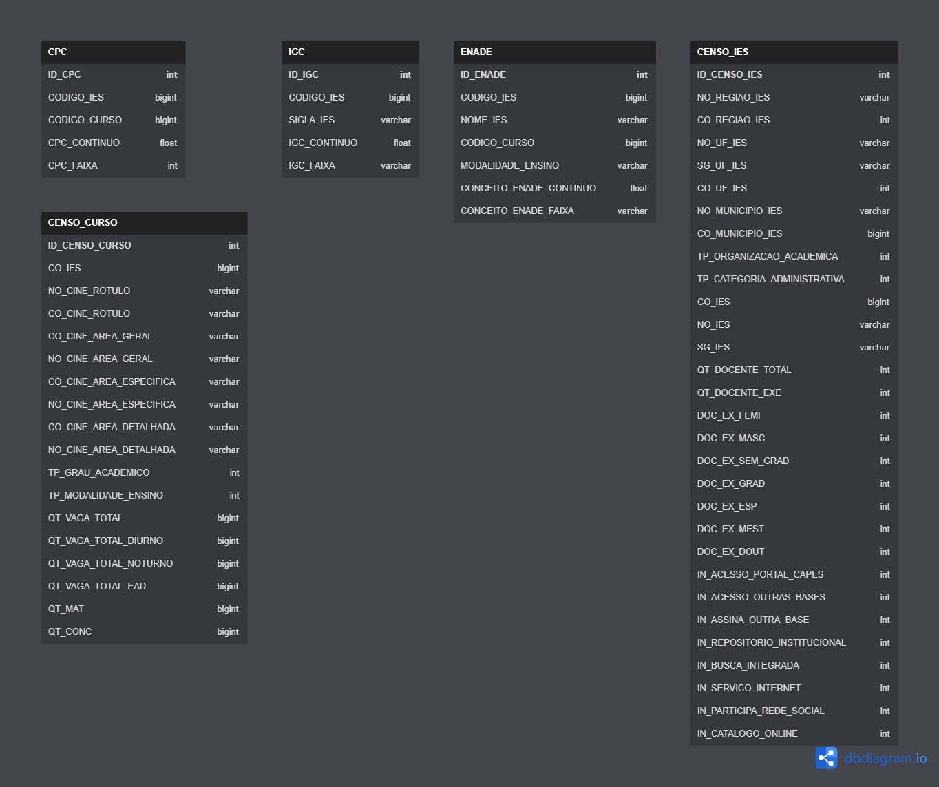Select CODIGO_IES in the IGC table
939x787 pixels.
[350, 98]
